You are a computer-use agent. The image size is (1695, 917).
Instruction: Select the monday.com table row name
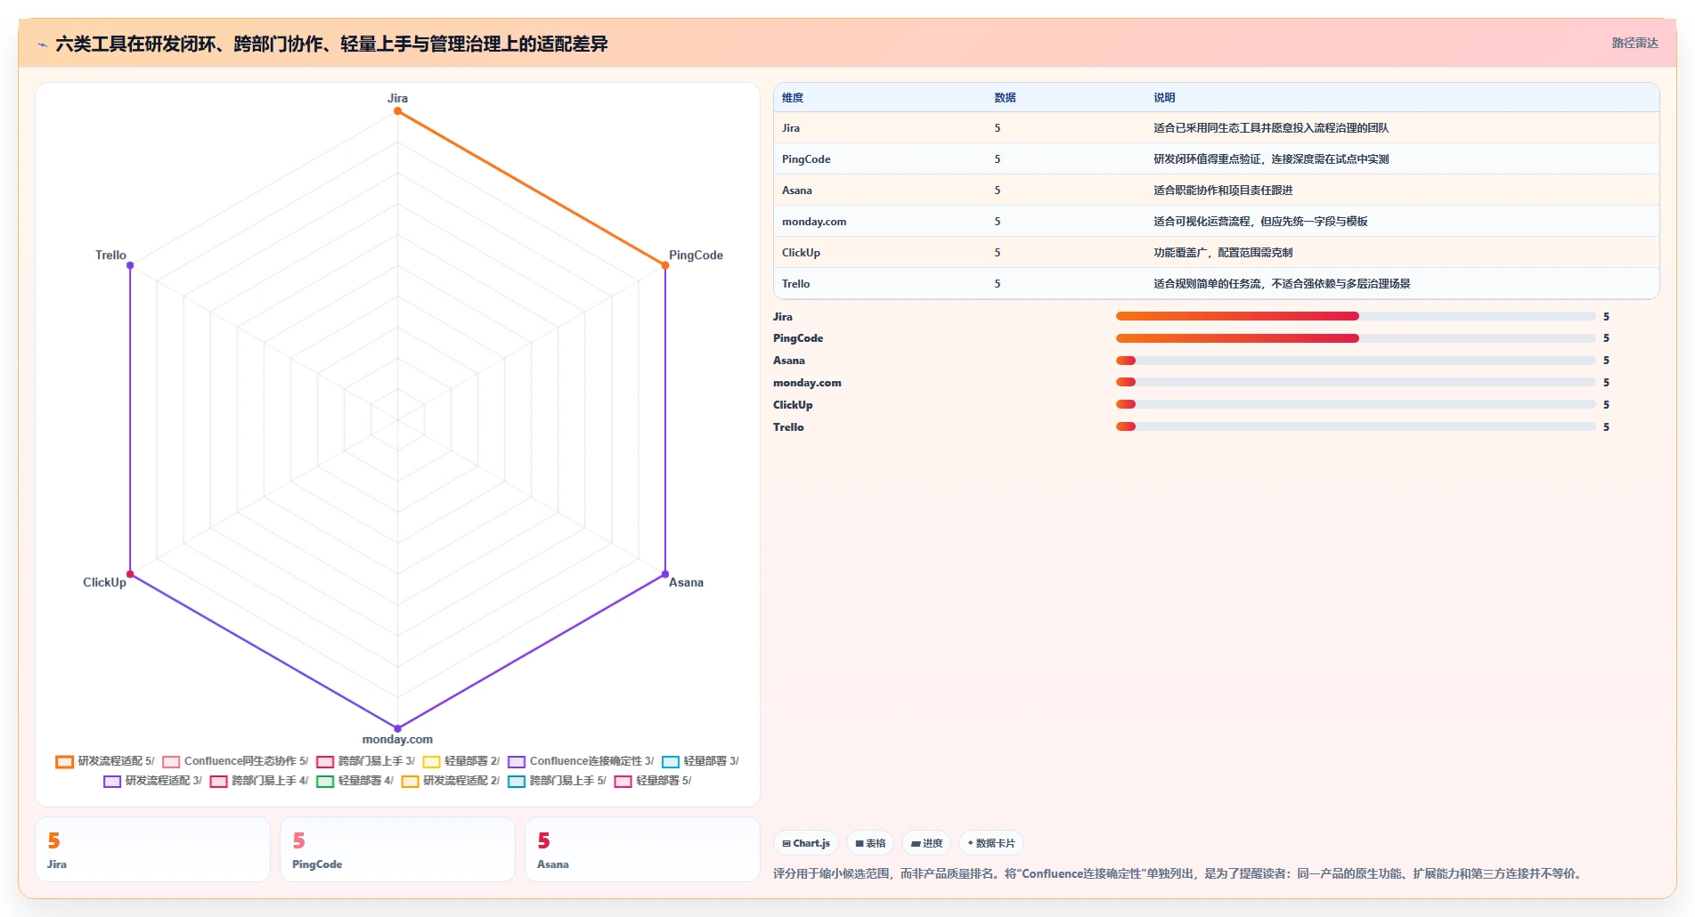(x=814, y=222)
